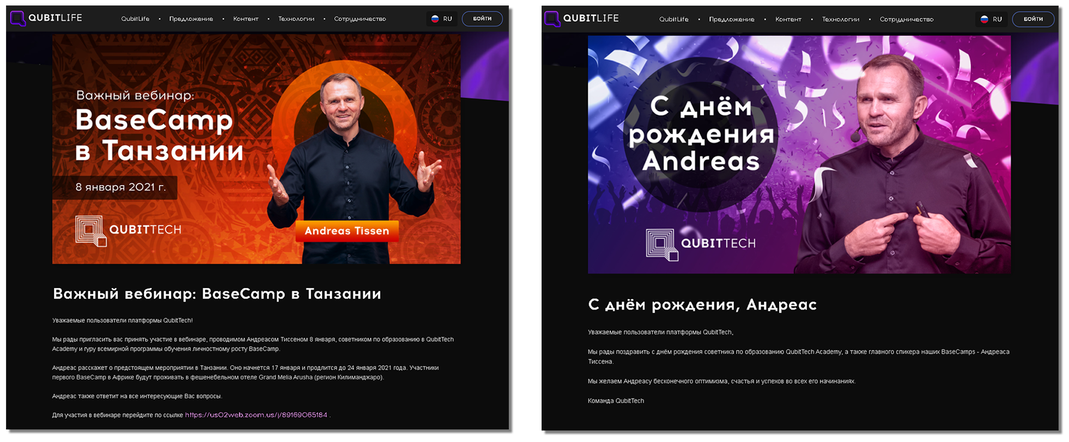This screenshot has height=442, width=1069.
Task: Click the QubitTech logo on the birthday banner
Action: (x=701, y=244)
